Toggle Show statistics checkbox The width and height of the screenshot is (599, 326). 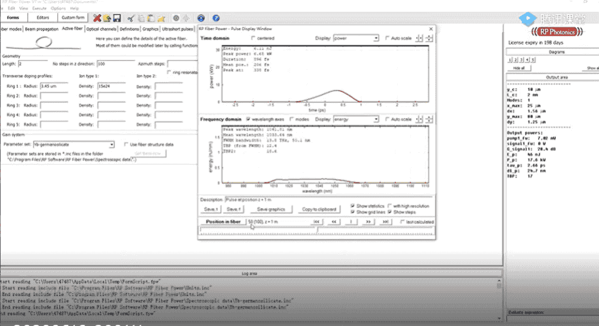[353, 206]
